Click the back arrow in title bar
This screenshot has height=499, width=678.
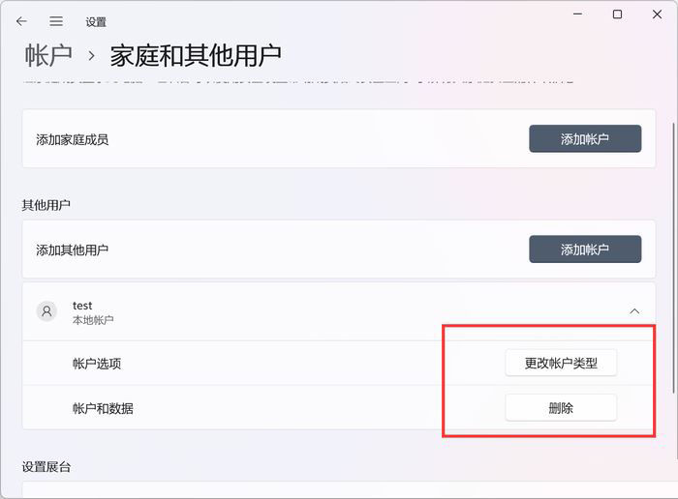(x=21, y=21)
